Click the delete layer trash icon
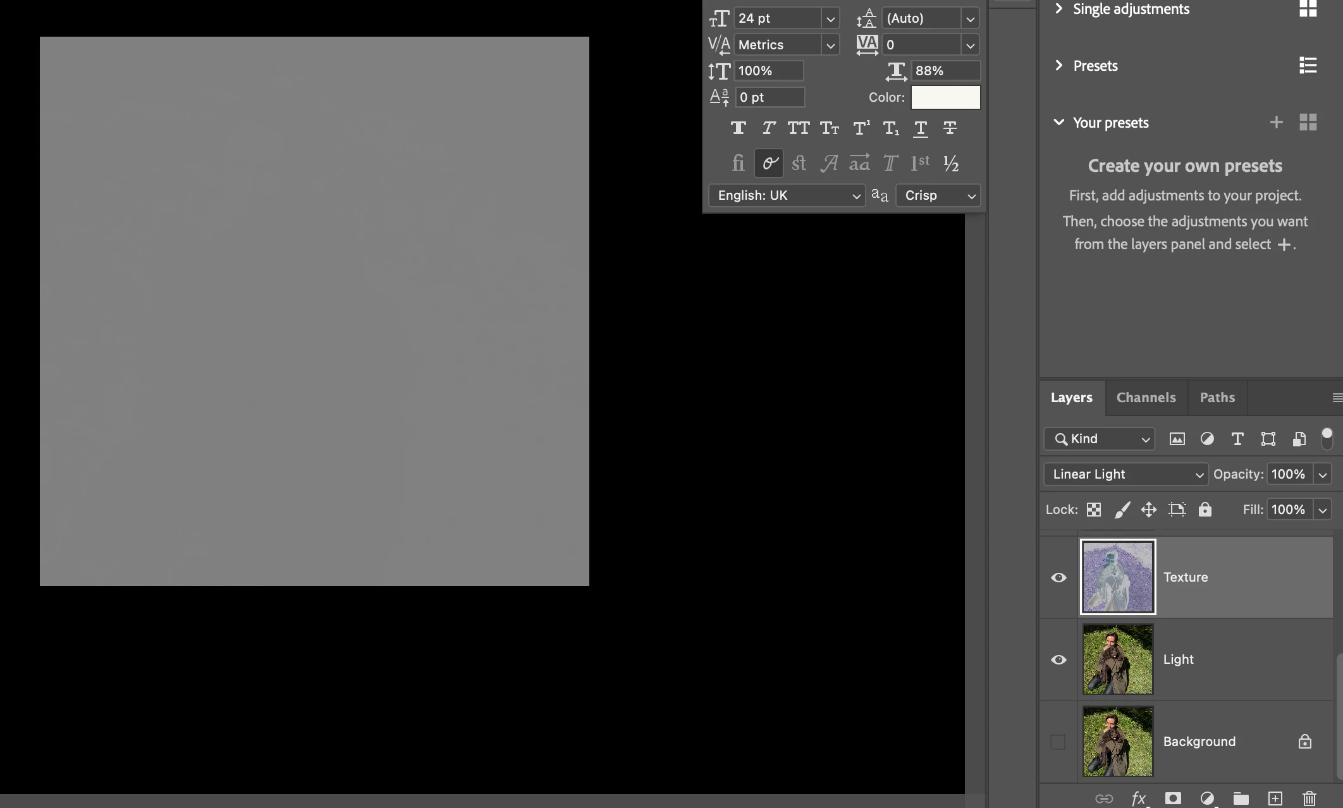Image resolution: width=1343 pixels, height=808 pixels. tap(1309, 799)
